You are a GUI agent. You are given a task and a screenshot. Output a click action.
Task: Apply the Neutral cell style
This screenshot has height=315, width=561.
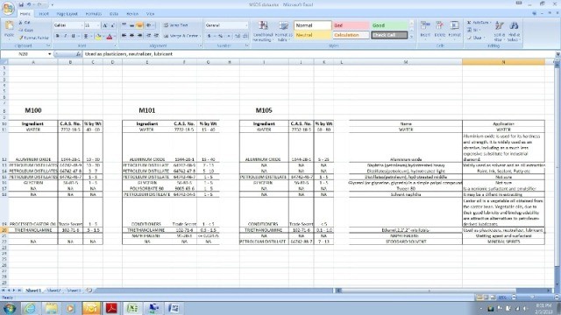pos(313,35)
